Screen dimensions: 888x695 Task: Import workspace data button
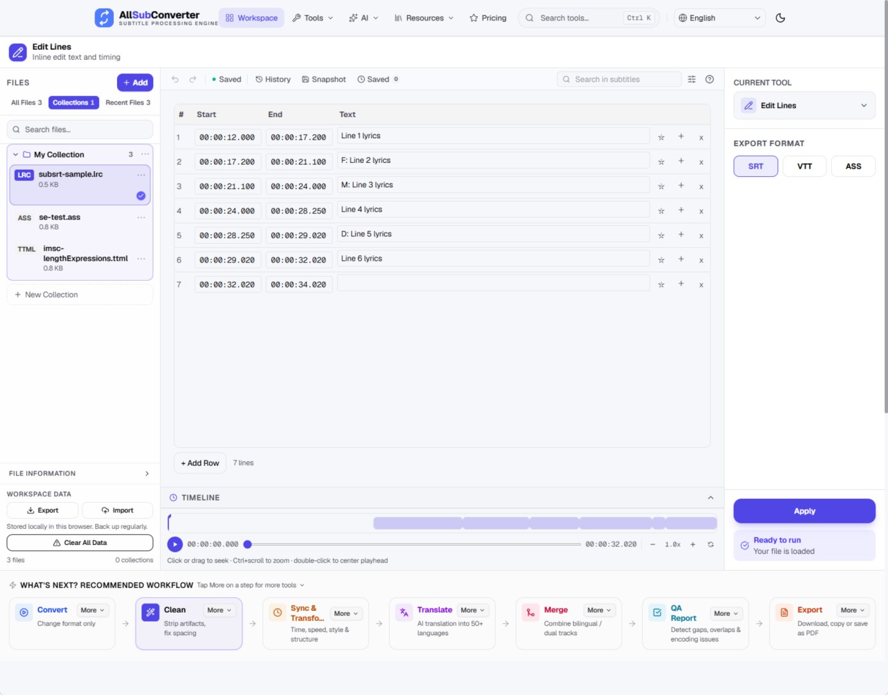[118, 510]
